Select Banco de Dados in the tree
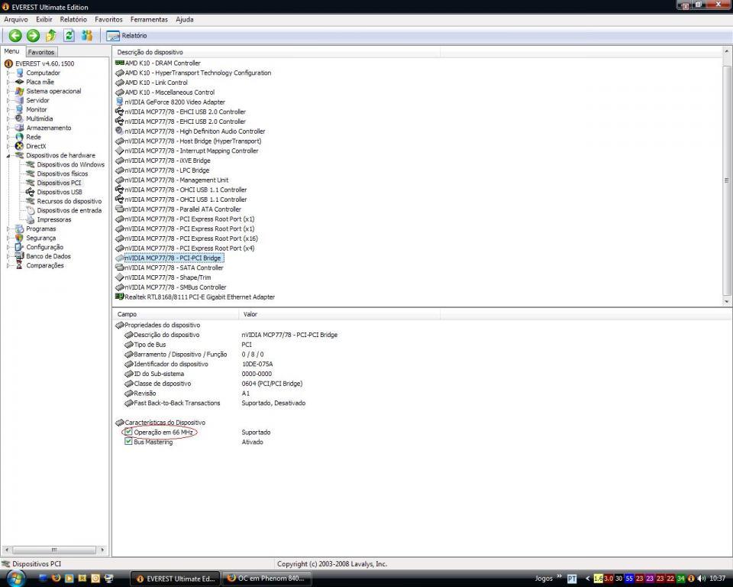 pos(48,256)
